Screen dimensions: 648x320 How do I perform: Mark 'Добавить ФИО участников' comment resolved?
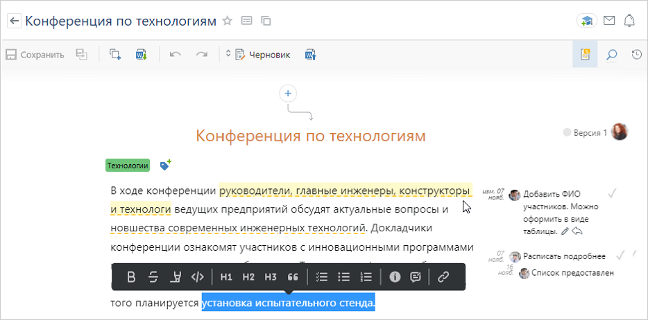click(612, 193)
